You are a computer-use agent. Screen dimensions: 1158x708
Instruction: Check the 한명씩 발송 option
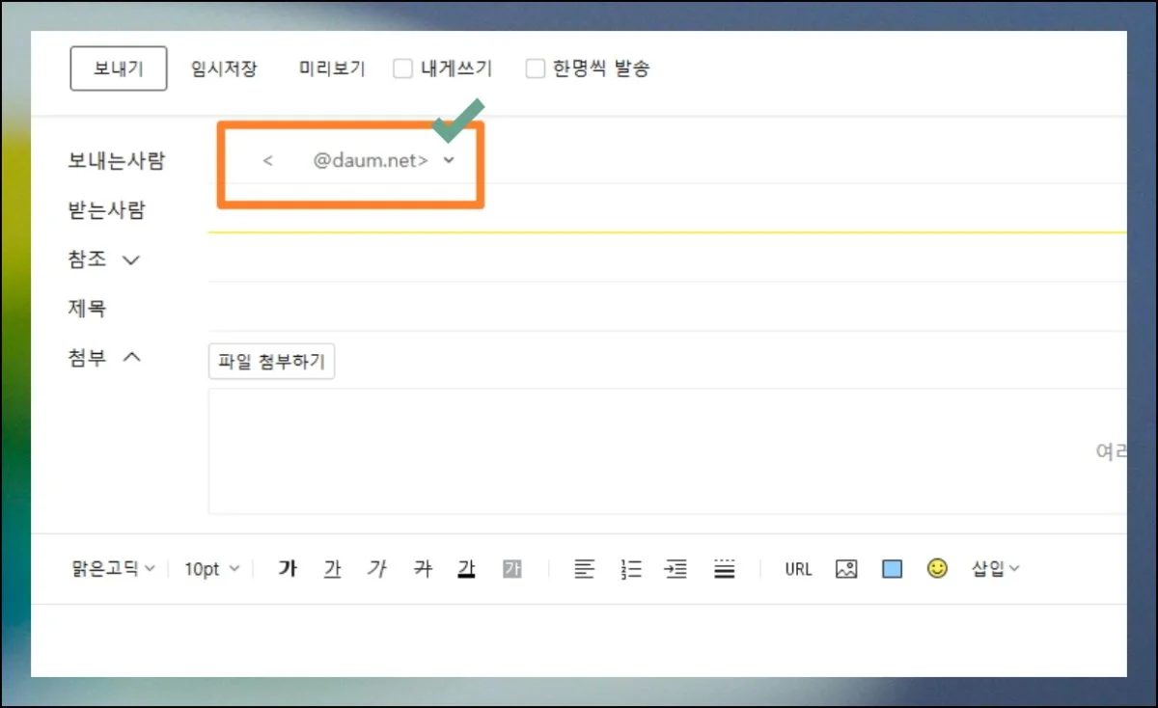[x=535, y=68]
